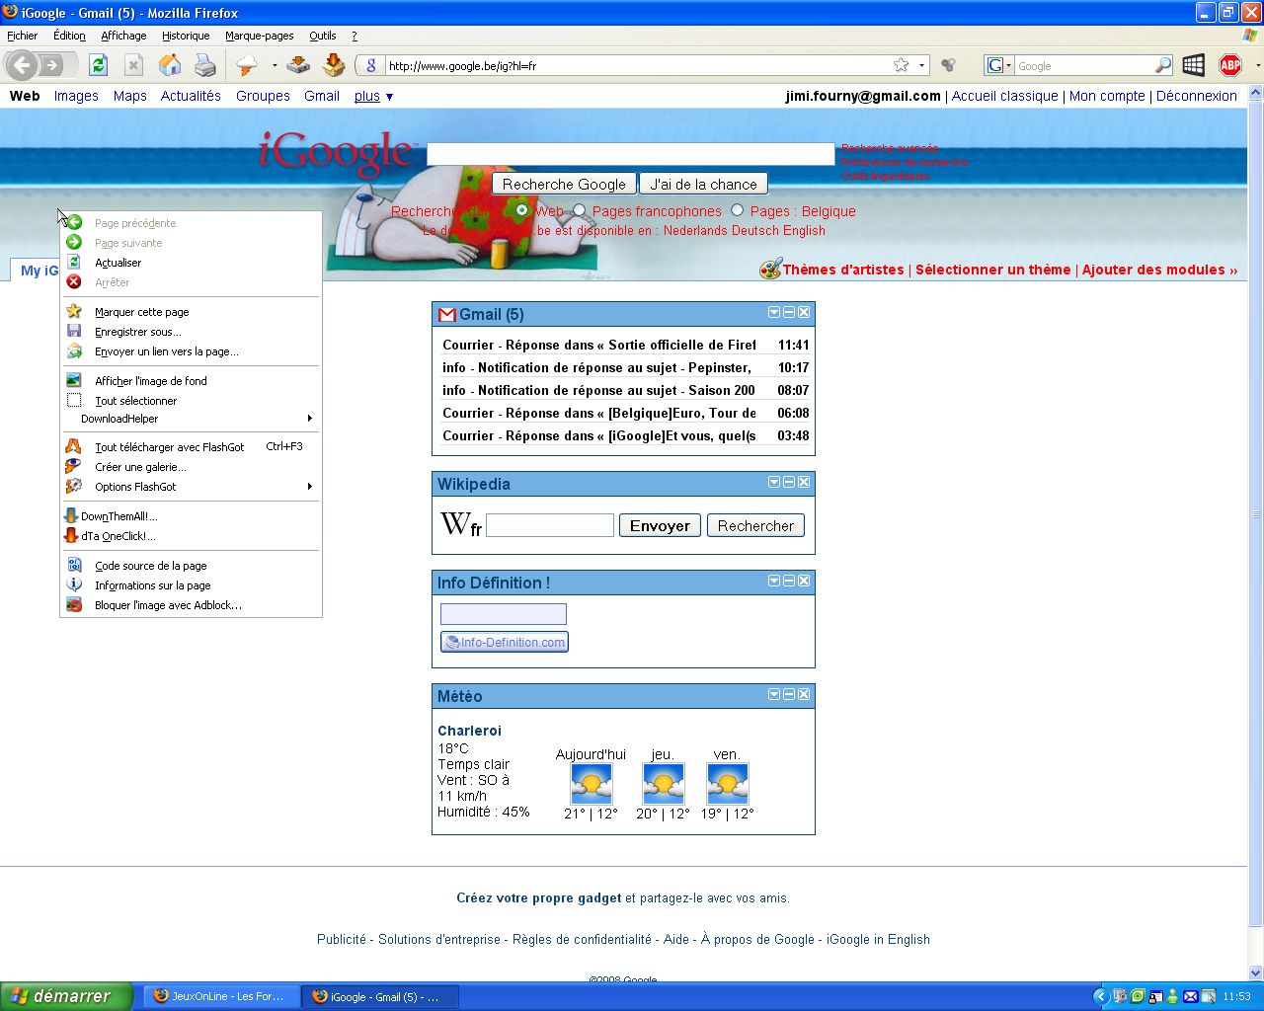Bookmark page with star in address bar
Viewport: 1264px width, 1011px height.
pos(901,65)
